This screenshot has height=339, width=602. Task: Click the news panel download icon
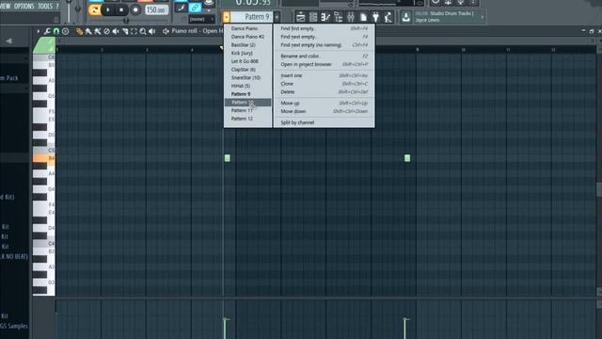405,17
